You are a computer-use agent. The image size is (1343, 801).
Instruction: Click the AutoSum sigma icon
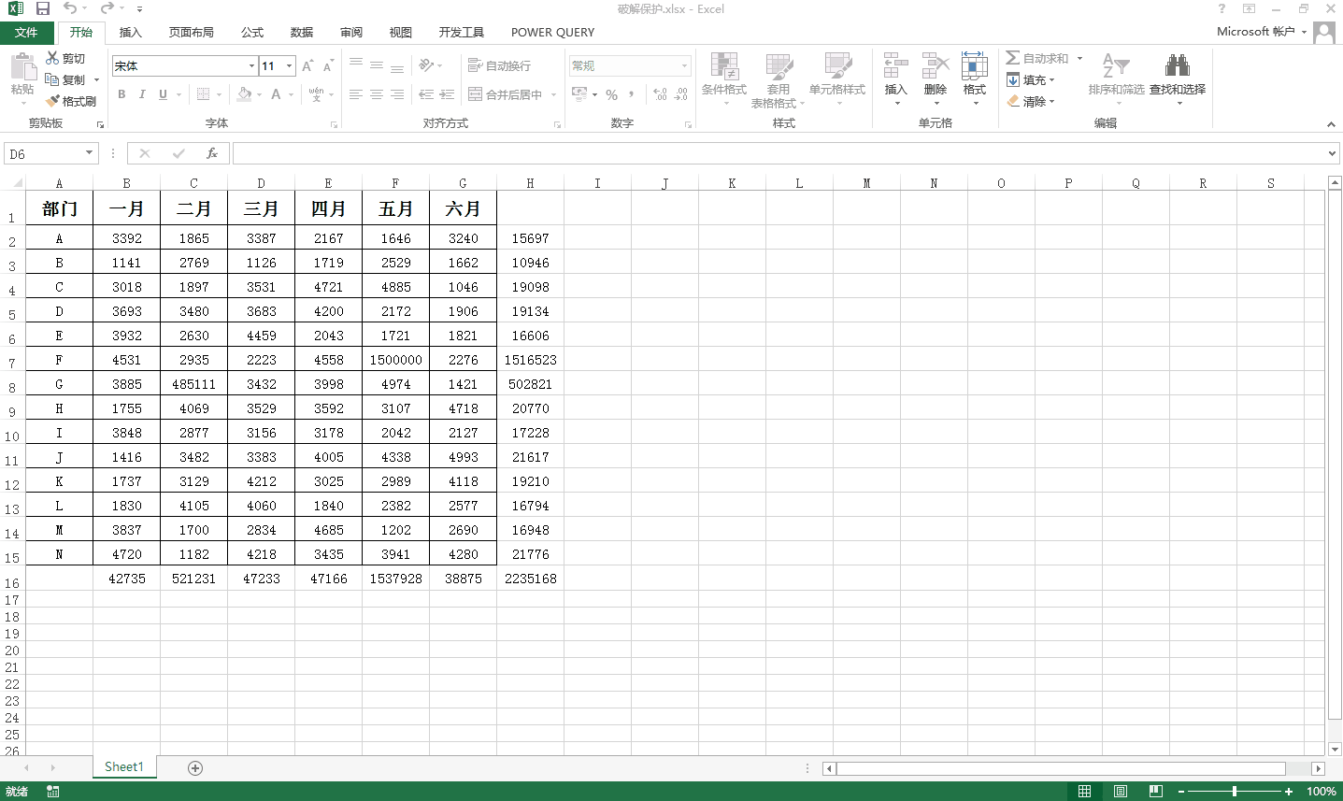tap(1013, 58)
